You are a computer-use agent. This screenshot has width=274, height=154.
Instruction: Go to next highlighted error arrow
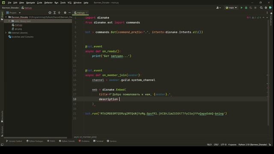[x=267, y=18]
